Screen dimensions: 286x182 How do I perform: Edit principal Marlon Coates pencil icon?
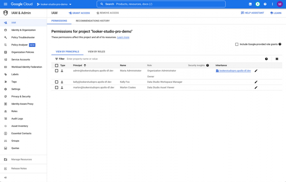tap(256, 88)
